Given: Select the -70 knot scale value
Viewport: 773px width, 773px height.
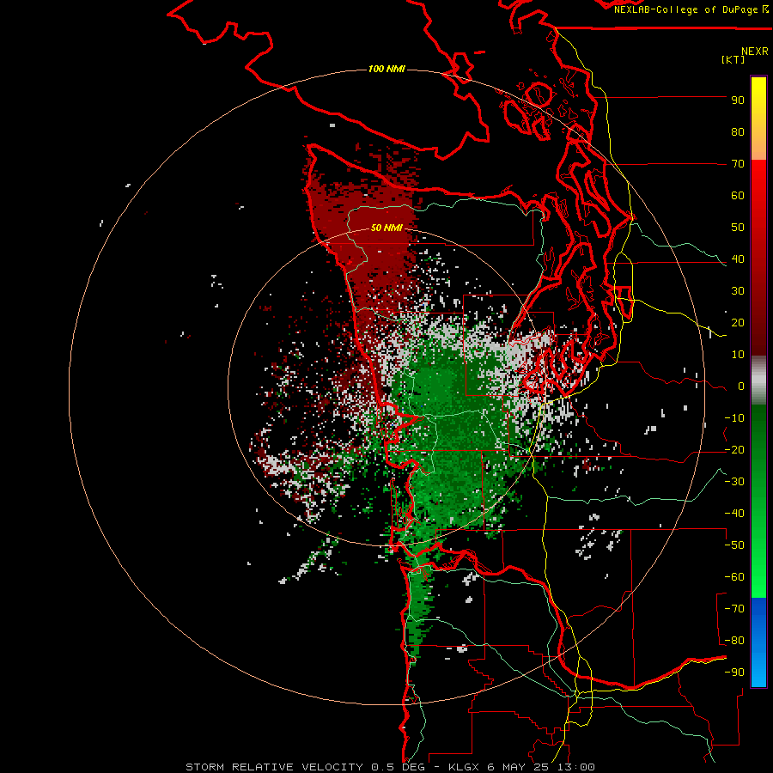Looking at the screenshot, I should point(734,609).
